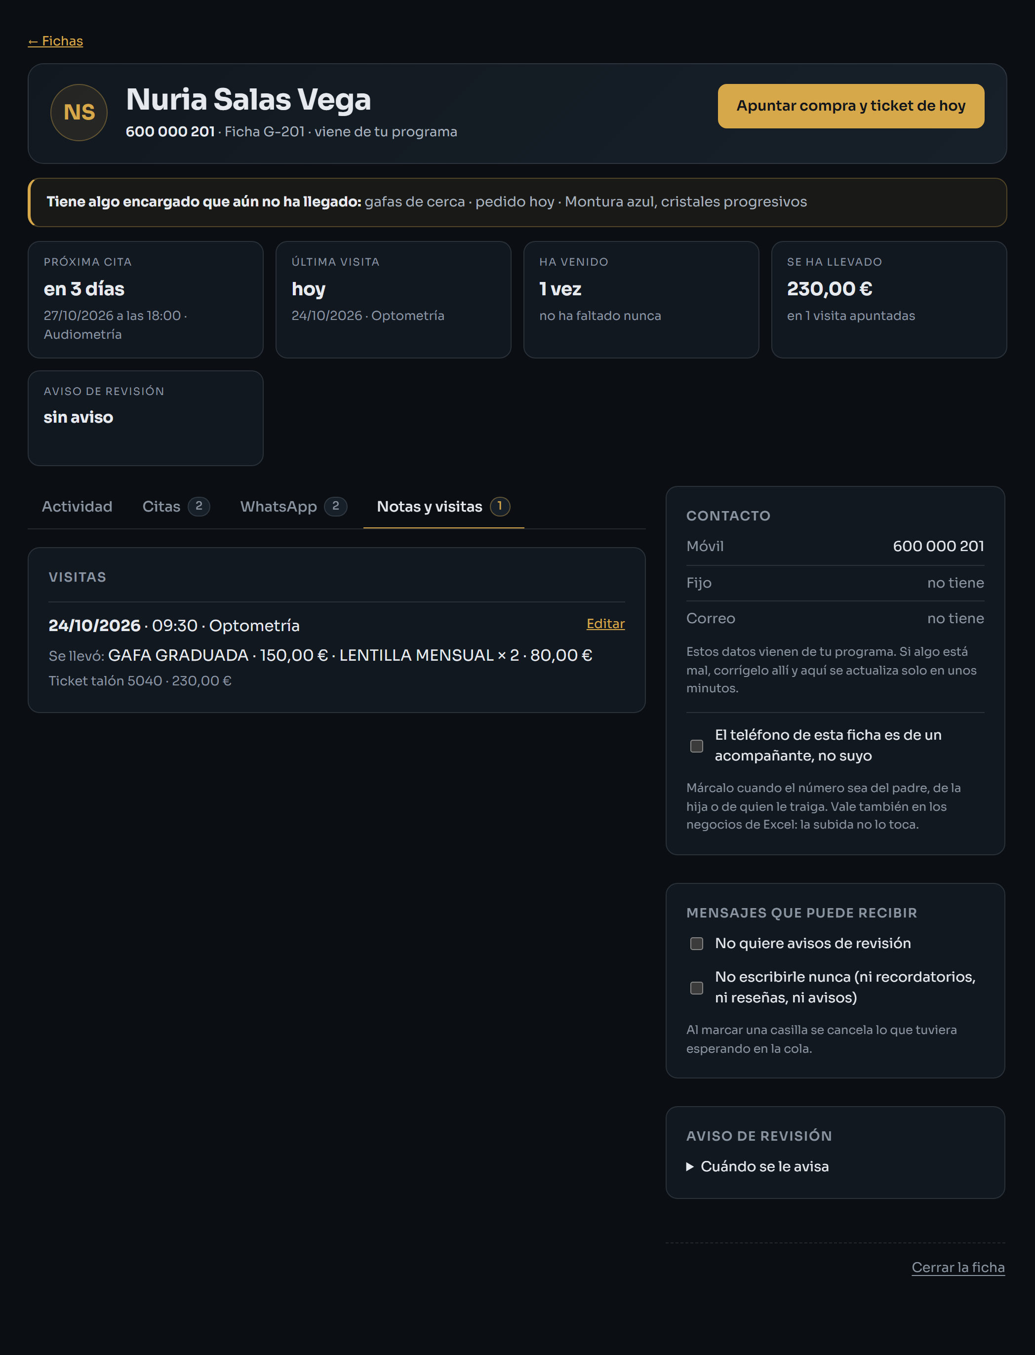Screen dimensions: 1035x1355
Task: Click the Fijo no tiene row
Action: click(x=836, y=583)
